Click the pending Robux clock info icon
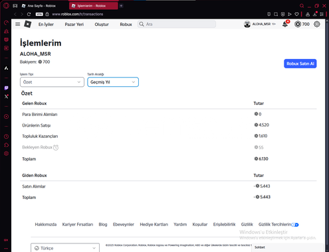The image size is (329, 252). click(x=56, y=147)
